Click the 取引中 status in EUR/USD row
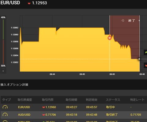The image size is (147, 122). (111, 107)
